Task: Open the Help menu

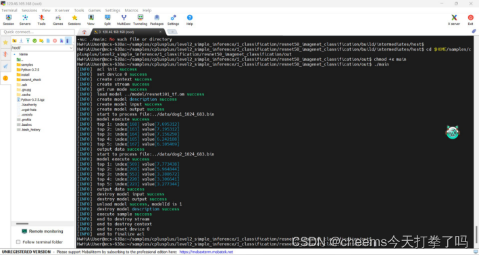Action: point(147,10)
